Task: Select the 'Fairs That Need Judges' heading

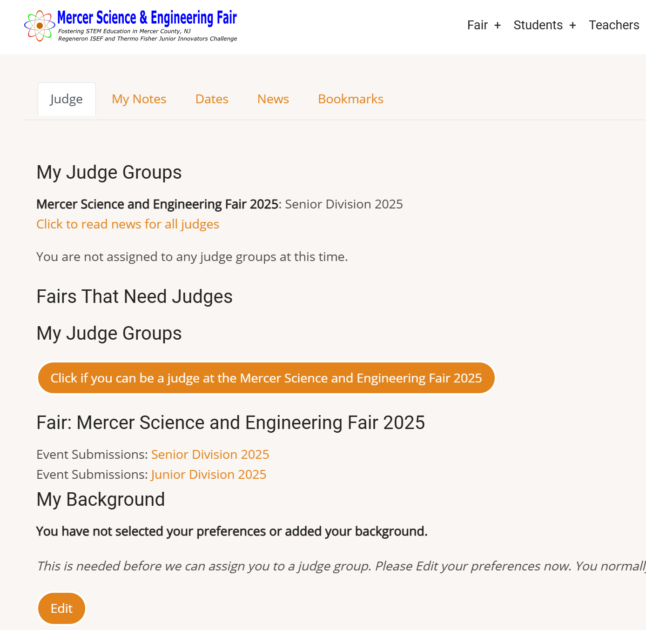Action: tap(135, 296)
